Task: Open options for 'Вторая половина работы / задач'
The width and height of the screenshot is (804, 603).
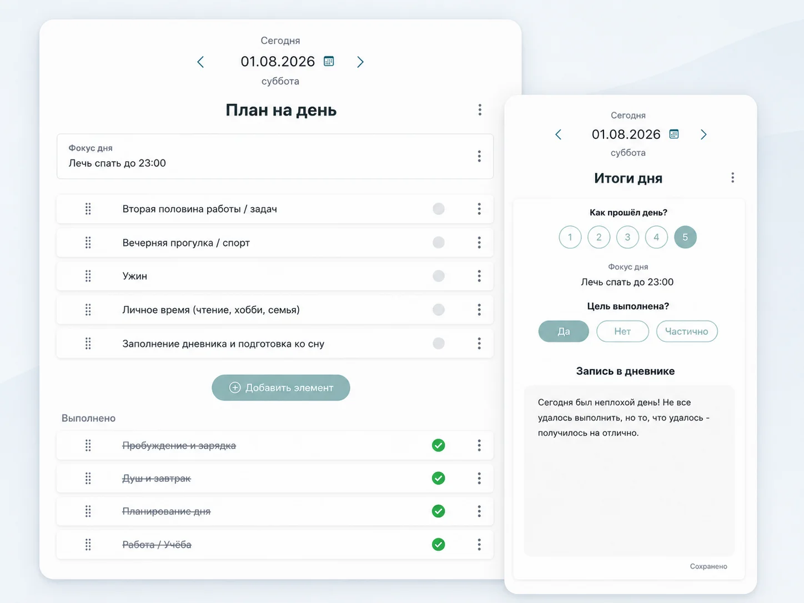Action: [x=479, y=209]
